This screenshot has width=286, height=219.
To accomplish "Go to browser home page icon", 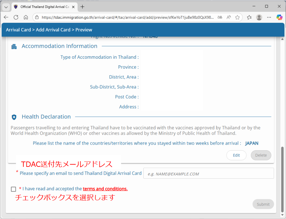I will coord(26,17).
